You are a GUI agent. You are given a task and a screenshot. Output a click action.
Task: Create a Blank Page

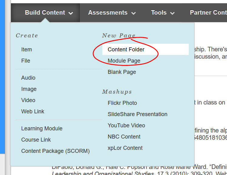[x=122, y=72]
